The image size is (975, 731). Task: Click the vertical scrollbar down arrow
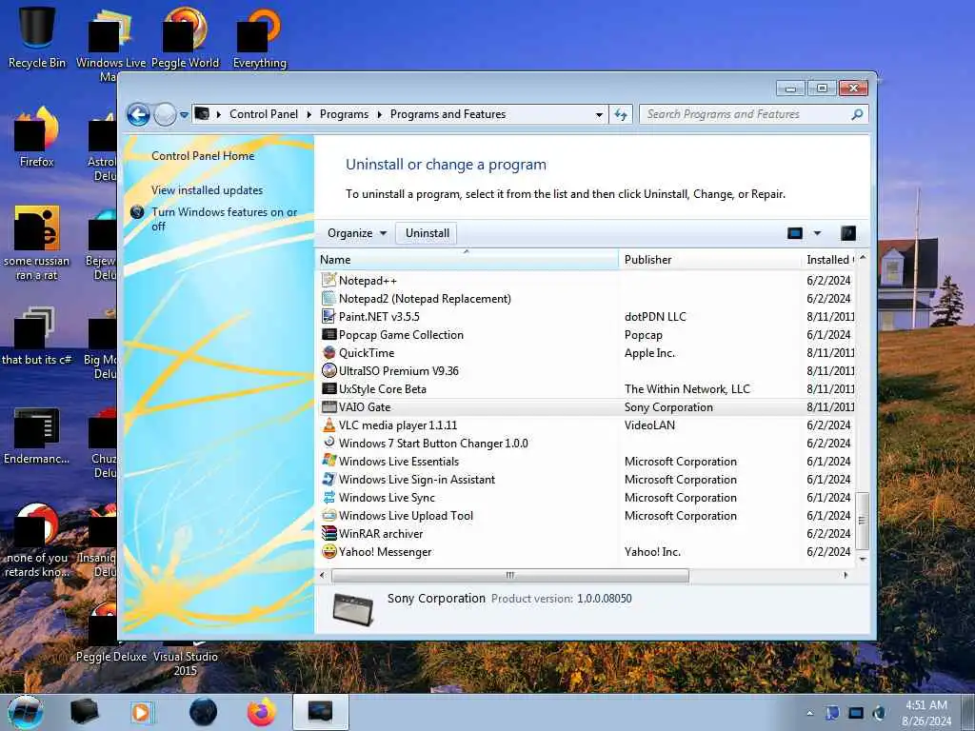863,559
